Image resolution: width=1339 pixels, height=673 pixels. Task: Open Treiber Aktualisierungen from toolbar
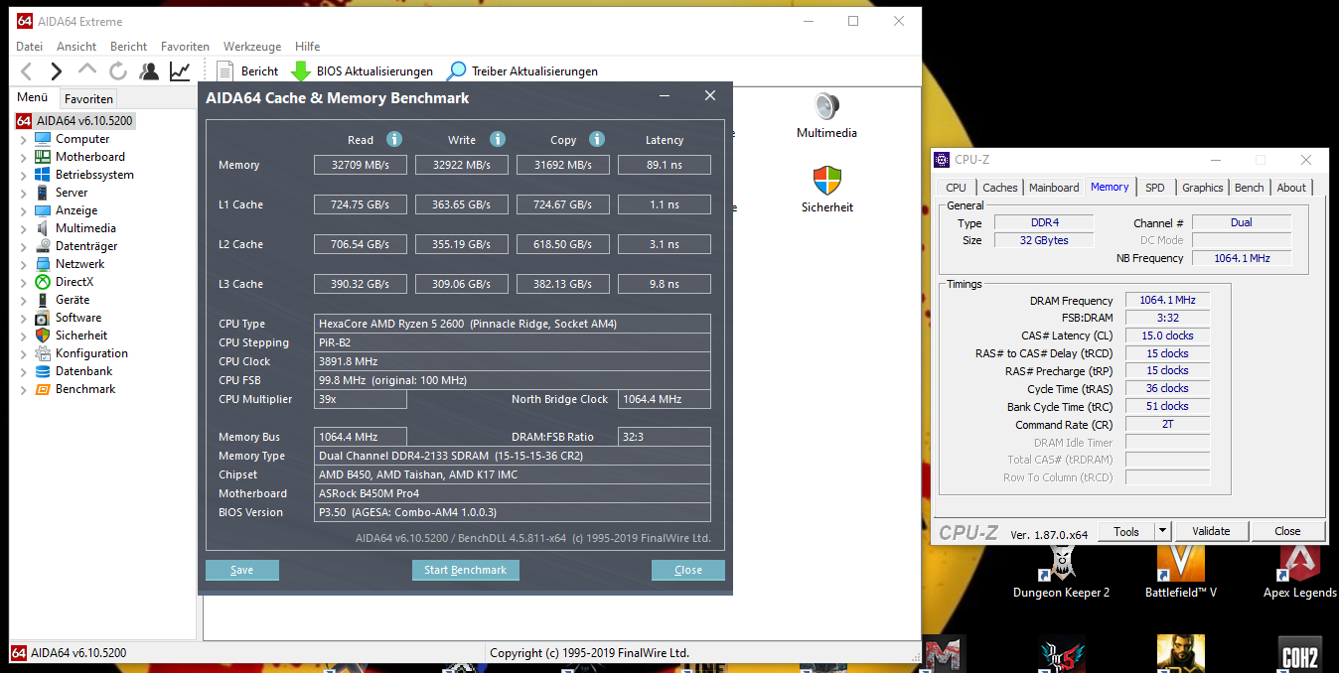pos(522,71)
